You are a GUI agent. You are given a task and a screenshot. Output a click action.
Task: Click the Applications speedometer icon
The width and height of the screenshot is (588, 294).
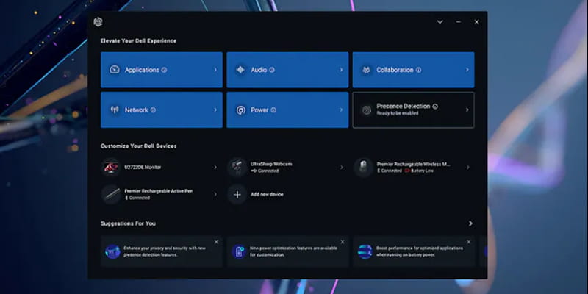click(x=115, y=70)
